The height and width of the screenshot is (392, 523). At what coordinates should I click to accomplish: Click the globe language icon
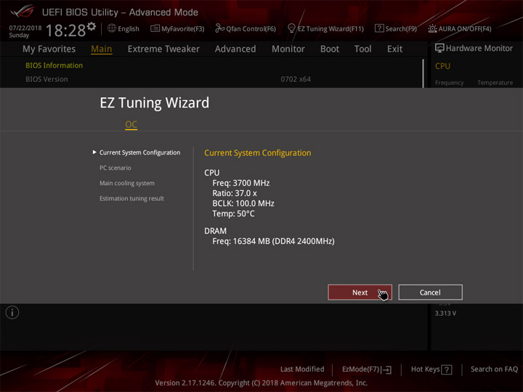[112, 28]
